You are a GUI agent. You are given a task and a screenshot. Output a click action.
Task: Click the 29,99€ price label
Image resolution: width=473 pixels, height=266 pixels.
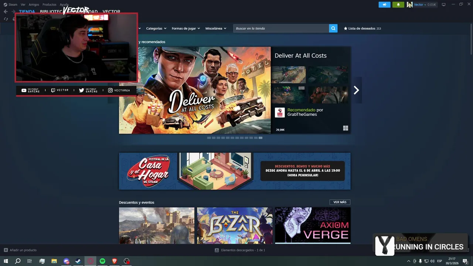(280, 130)
